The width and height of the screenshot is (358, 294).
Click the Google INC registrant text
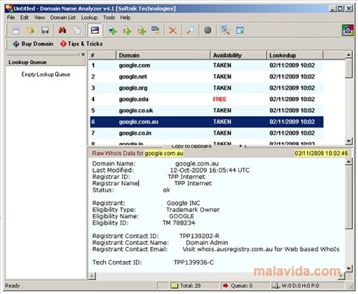pyautogui.click(x=184, y=203)
